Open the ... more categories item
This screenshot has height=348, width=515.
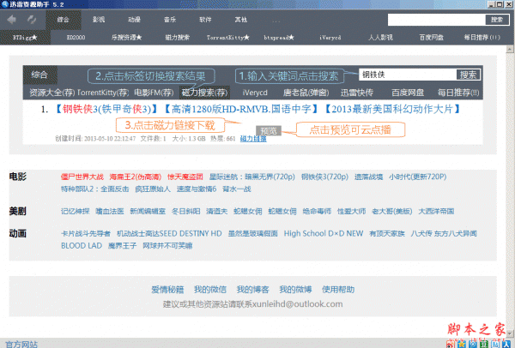point(276,21)
